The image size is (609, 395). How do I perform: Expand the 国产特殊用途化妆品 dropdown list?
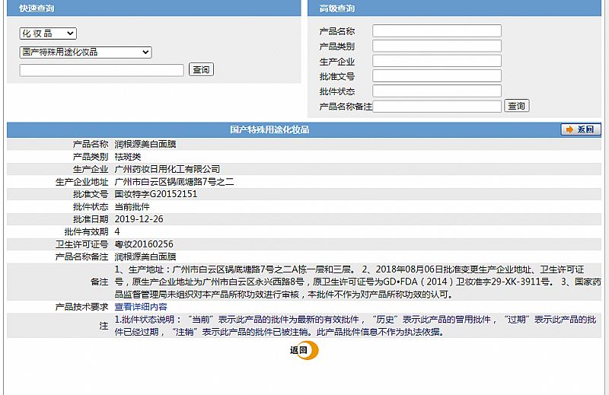tap(85, 53)
